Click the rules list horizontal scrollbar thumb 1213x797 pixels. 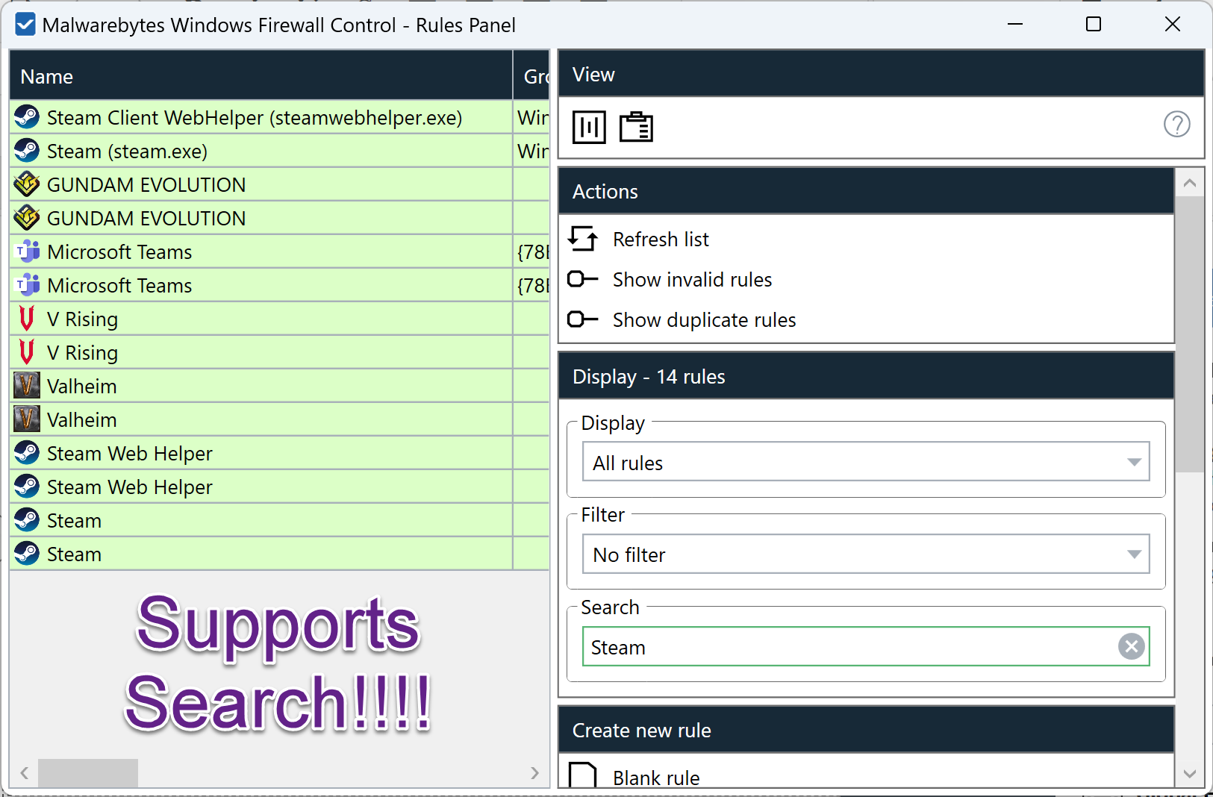(x=88, y=773)
